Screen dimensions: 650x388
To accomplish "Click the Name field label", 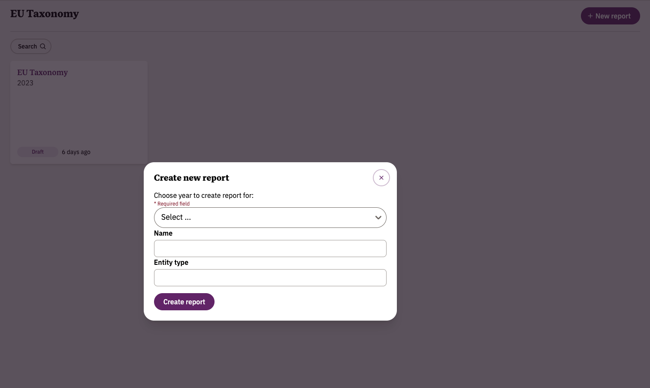I will pos(163,233).
